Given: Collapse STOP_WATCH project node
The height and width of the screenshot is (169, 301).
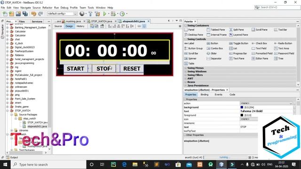Looking at the screenshot, I should click(x=8, y=111).
